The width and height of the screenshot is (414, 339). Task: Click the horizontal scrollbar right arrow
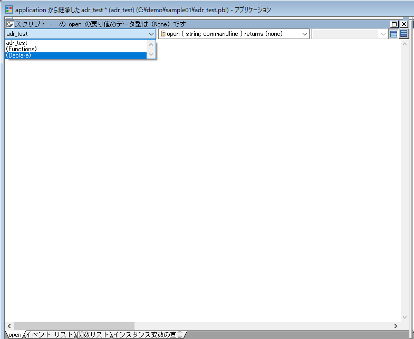coord(396,326)
